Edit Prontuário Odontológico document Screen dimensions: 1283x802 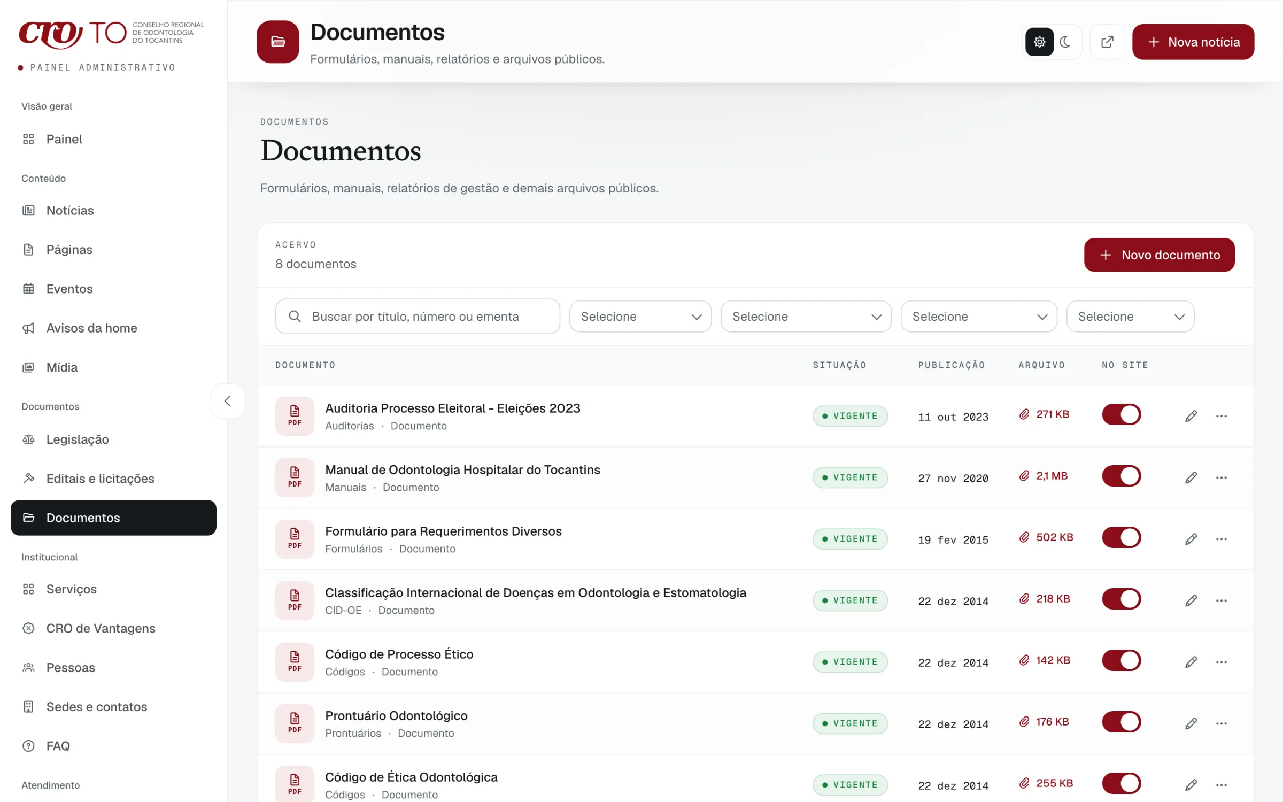[1191, 723]
